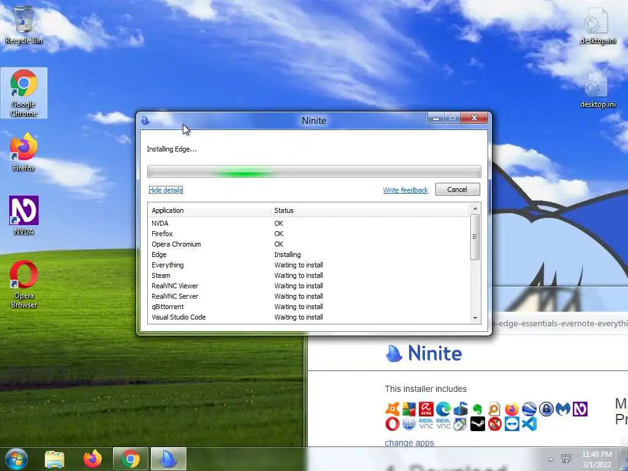Click the Malwarebytes icon on the page
This screenshot has height=471, width=628.
[563, 409]
